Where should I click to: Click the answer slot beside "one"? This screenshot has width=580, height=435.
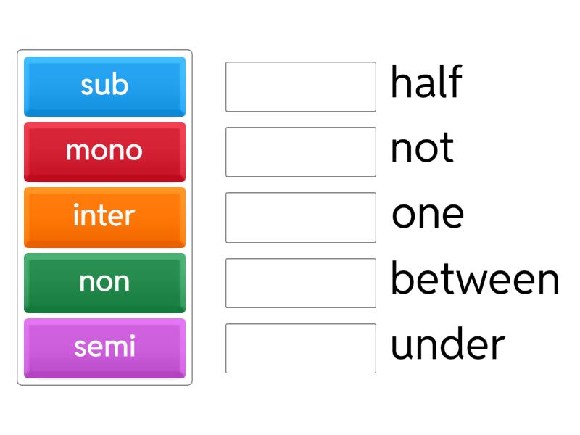coord(300,217)
